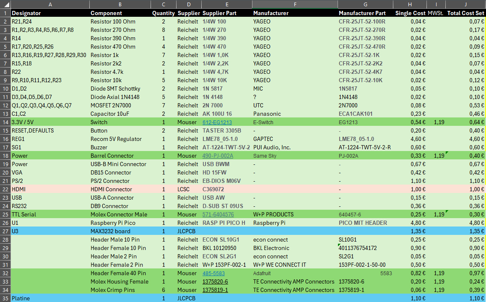Select cell AT-1224-TWT-5V-2-R

pyautogui.click(x=365, y=147)
